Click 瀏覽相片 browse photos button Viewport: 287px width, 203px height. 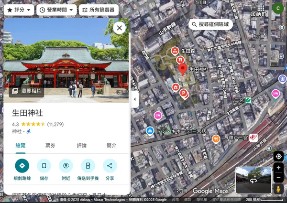coord(26,91)
